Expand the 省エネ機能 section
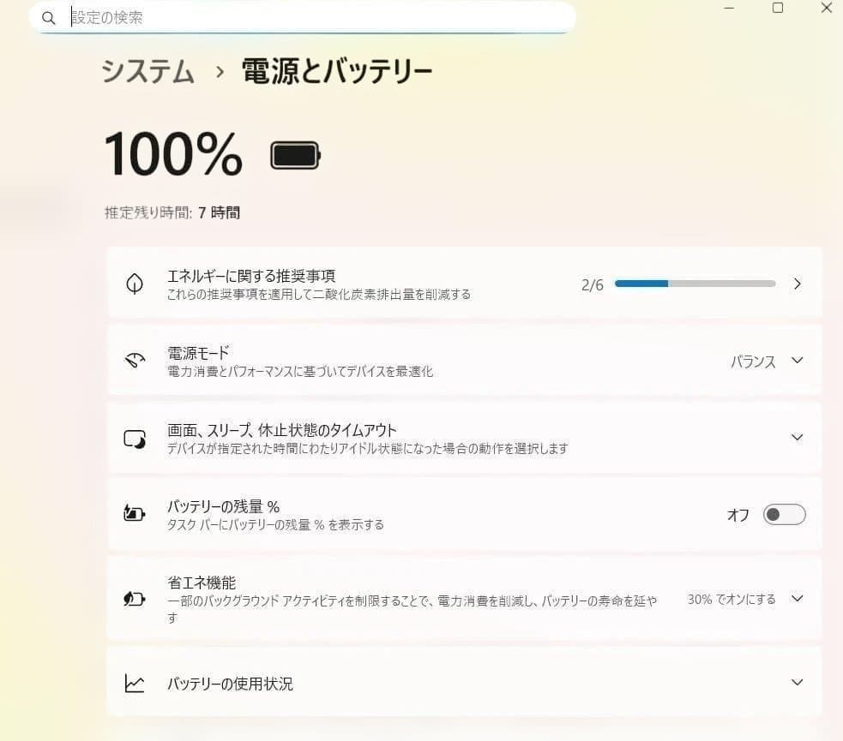 [x=797, y=599]
